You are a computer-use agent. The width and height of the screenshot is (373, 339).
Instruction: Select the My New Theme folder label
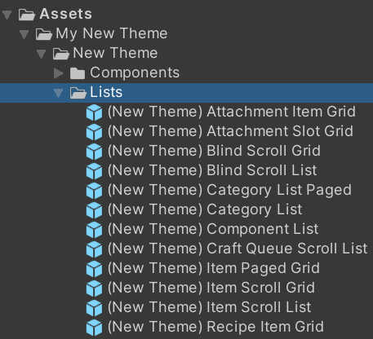click(112, 33)
